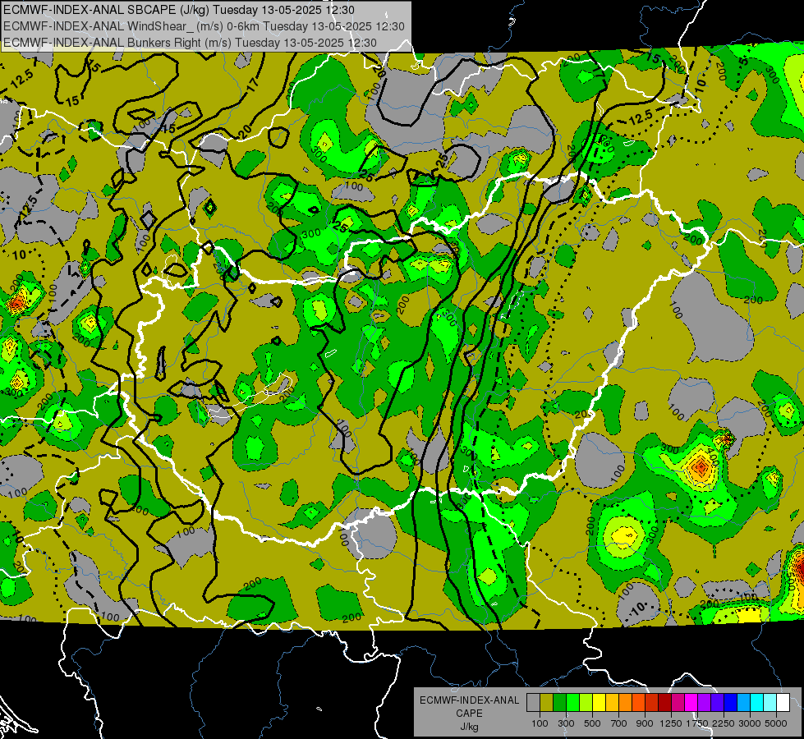Click the gray swatch in the CAPE legend
804x739 pixels.
(x=533, y=703)
